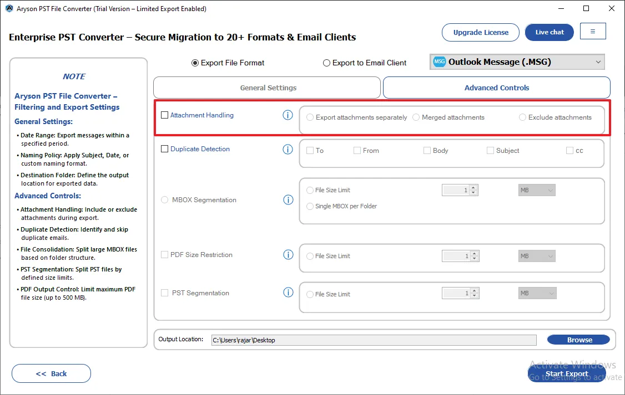Decrease PDF file size limit spinner
The height and width of the screenshot is (395, 625).
(475, 259)
